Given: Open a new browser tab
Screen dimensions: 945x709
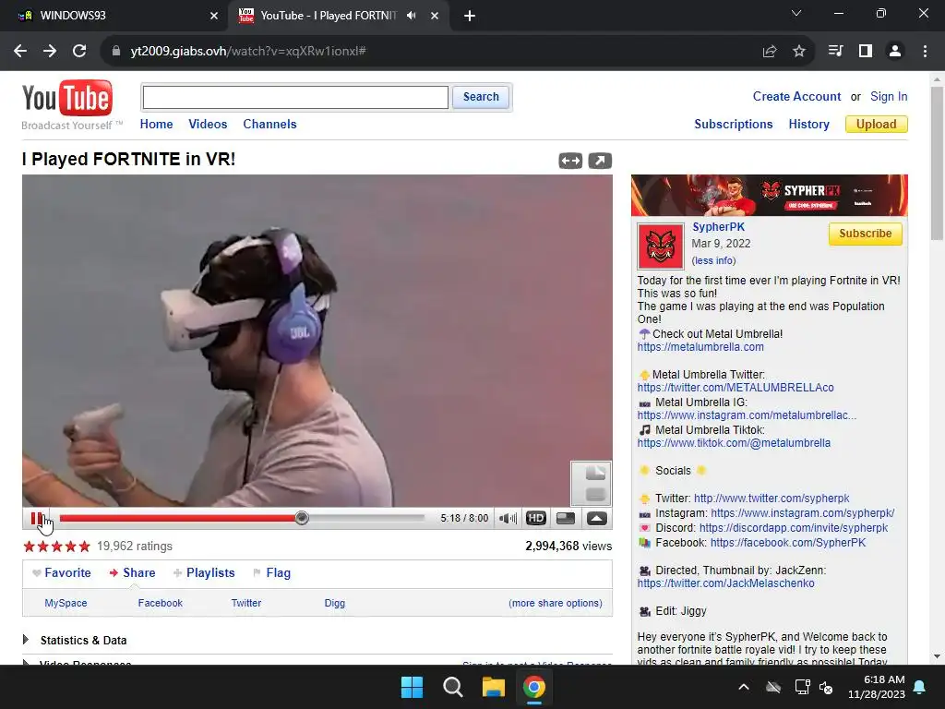Looking at the screenshot, I should click(470, 17).
